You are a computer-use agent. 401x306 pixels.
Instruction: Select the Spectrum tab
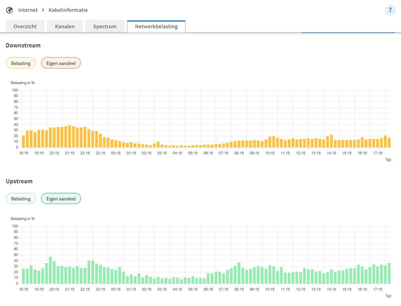[x=105, y=27]
